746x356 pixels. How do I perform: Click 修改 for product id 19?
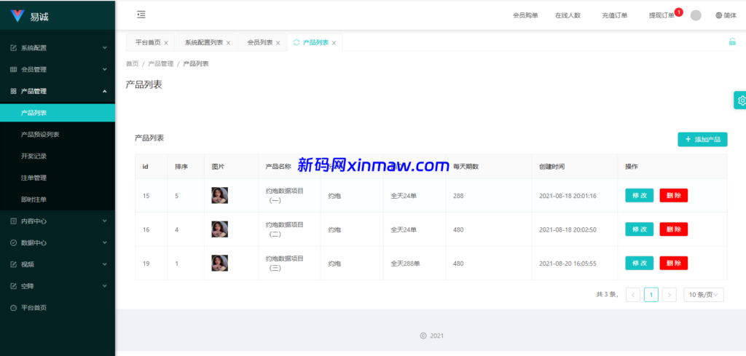click(640, 263)
